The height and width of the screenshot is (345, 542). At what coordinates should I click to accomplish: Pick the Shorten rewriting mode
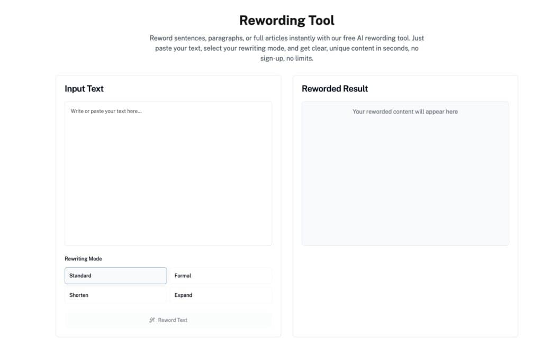tap(115, 295)
